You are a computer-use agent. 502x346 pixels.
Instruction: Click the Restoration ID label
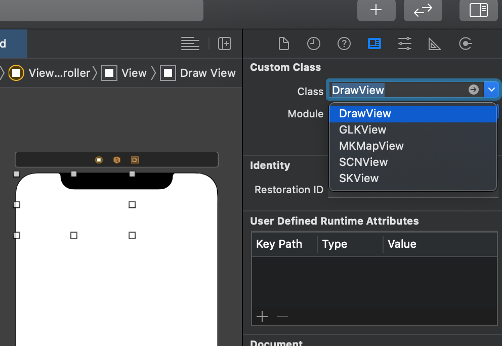289,190
